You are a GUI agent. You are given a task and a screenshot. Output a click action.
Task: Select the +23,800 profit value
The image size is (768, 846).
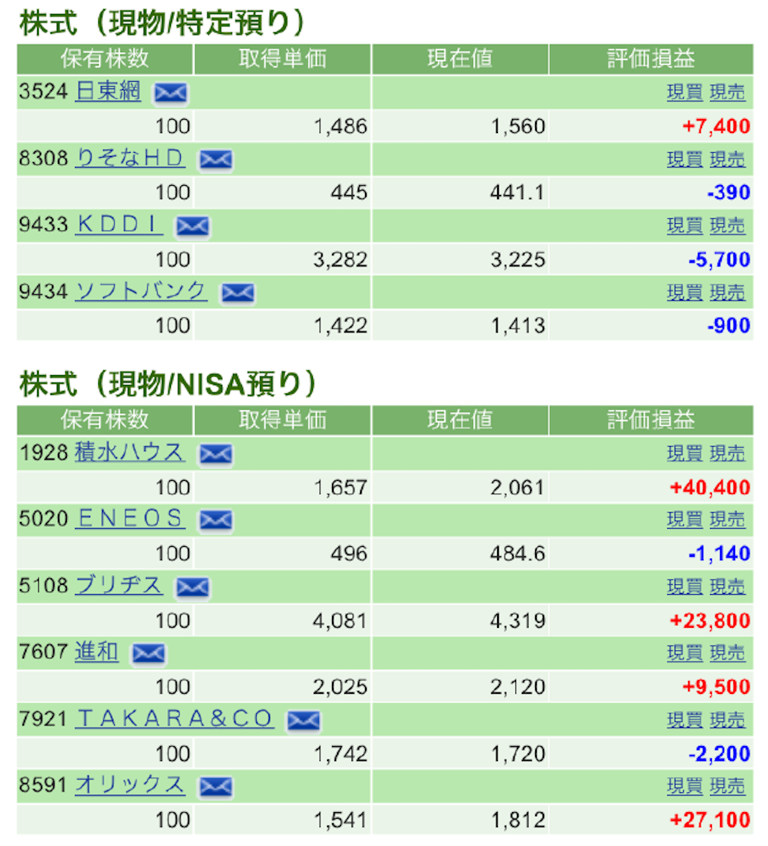709,621
